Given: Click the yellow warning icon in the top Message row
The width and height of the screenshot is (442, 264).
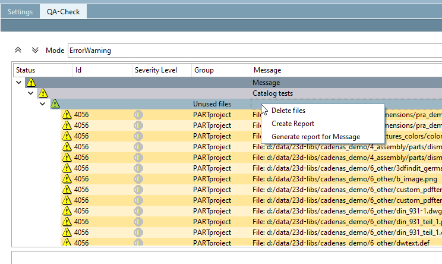Looking at the screenshot, I should pyautogui.click(x=31, y=83).
